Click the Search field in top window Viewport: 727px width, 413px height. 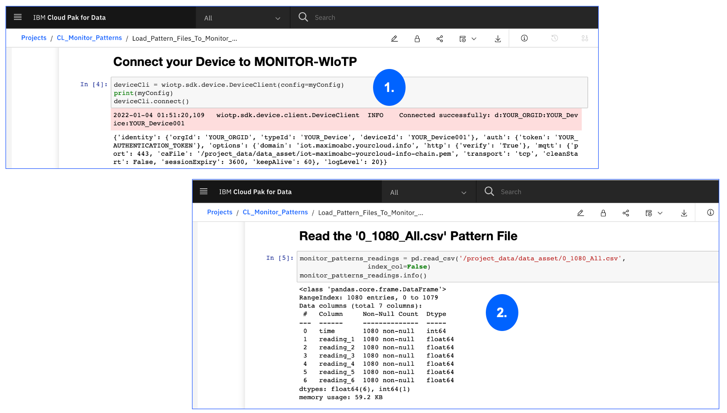[444, 17]
